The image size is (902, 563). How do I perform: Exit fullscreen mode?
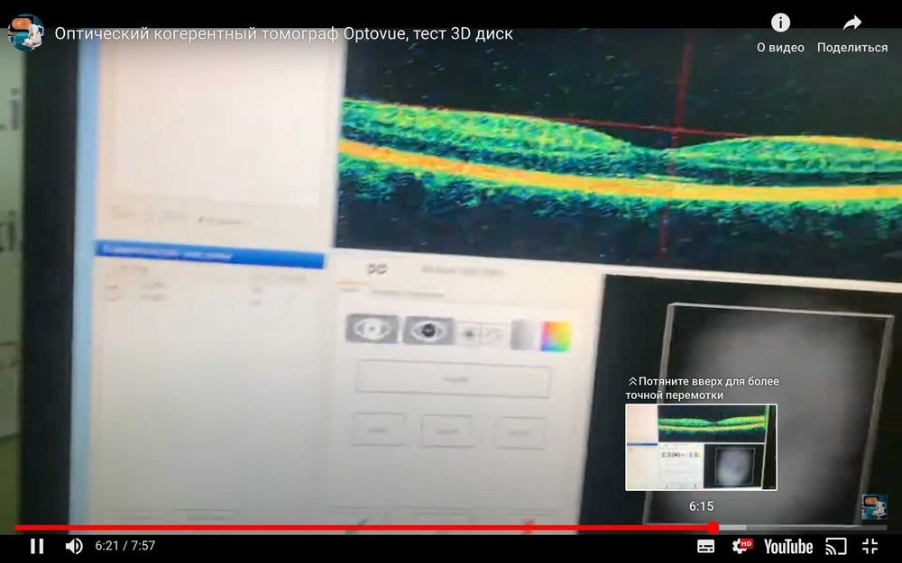[x=870, y=547]
